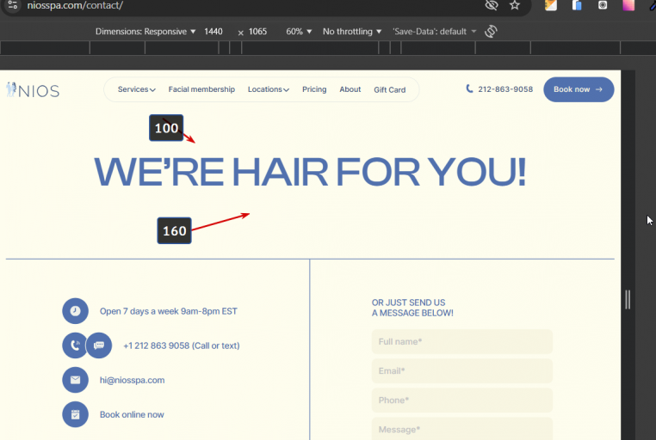Click the bookmark star icon
The height and width of the screenshot is (440, 656).
pos(515,5)
